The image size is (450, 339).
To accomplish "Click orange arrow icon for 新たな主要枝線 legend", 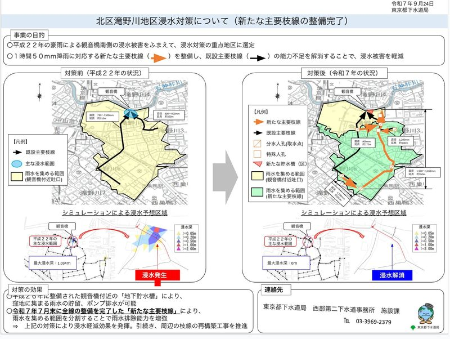I will click(x=258, y=122).
